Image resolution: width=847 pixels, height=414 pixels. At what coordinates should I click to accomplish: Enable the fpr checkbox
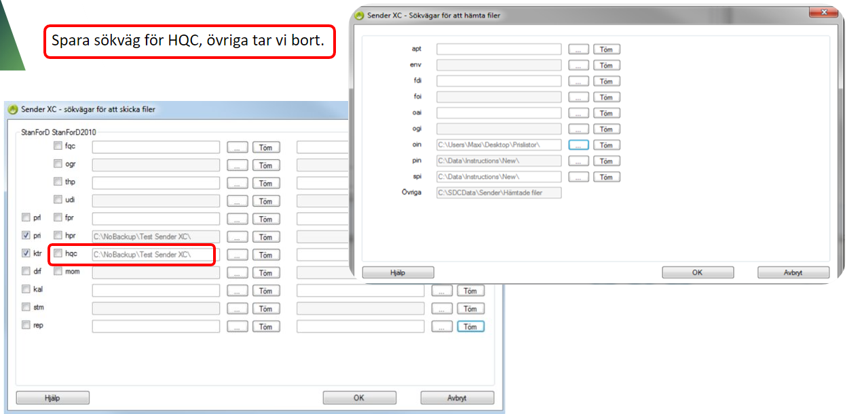point(58,218)
